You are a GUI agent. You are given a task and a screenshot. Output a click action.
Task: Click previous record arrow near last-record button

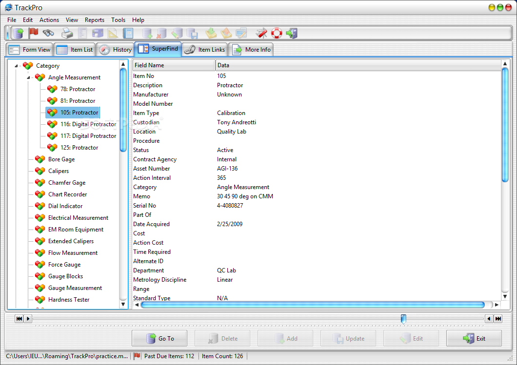pos(489,319)
